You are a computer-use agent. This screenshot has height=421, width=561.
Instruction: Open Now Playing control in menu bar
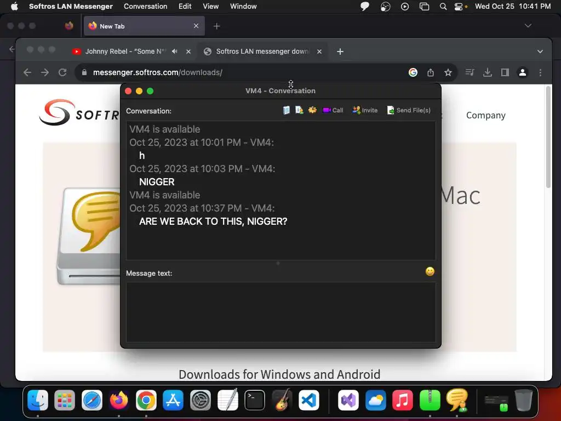405,7
